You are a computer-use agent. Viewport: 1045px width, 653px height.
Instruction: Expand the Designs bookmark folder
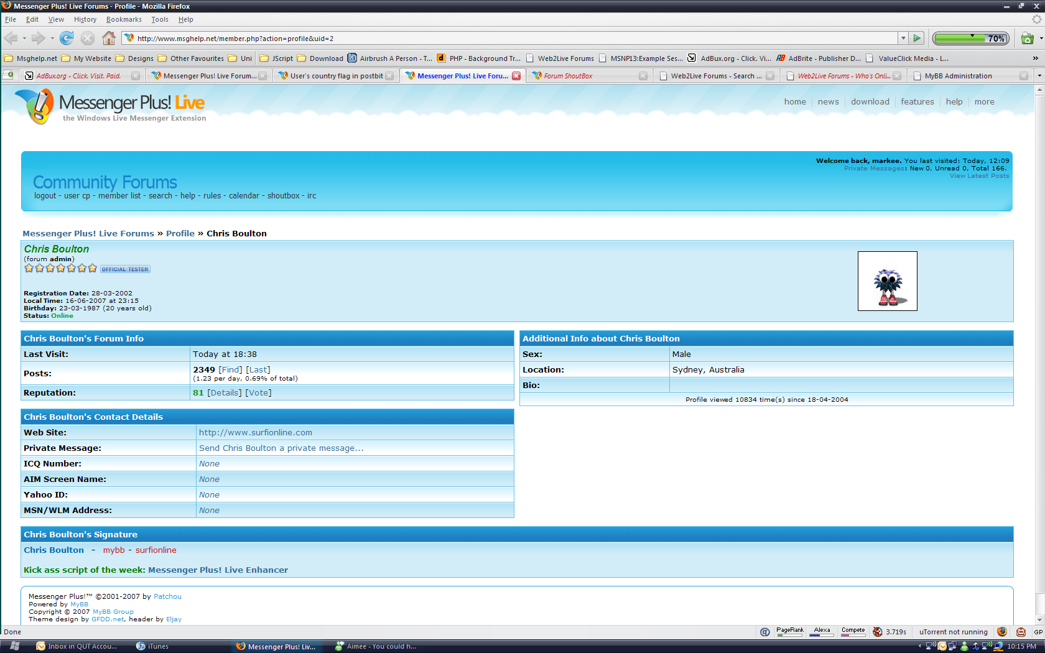[x=134, y=58]
